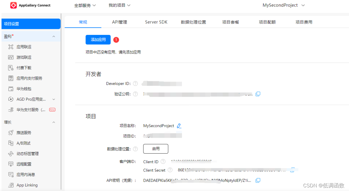Show help for 数据处理位置

pyautogui.click(x=135, y=149)
